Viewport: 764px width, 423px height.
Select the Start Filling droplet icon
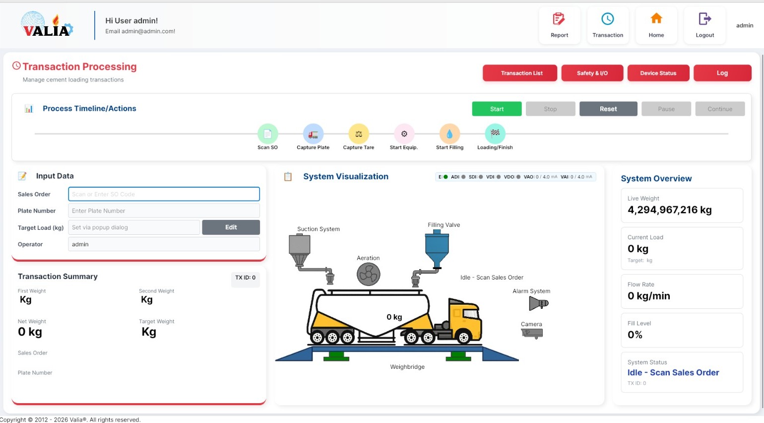click(x=449, y=134)
